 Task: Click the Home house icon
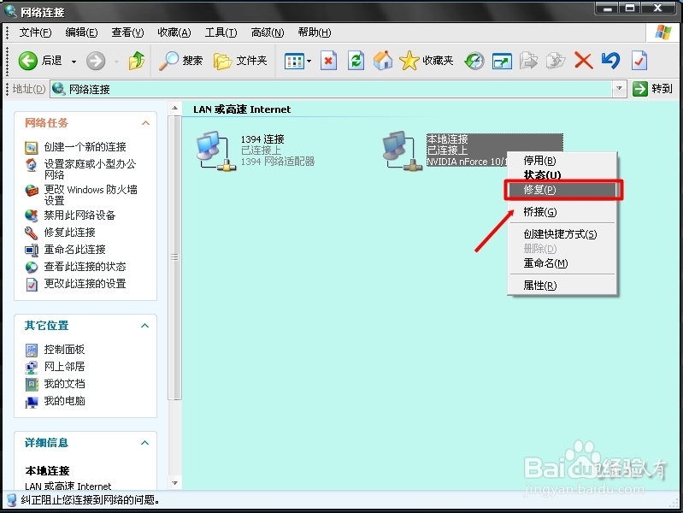tap(383, 61)
